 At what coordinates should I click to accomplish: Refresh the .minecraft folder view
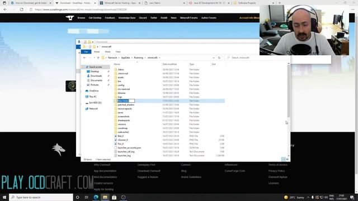click(219, 58)
